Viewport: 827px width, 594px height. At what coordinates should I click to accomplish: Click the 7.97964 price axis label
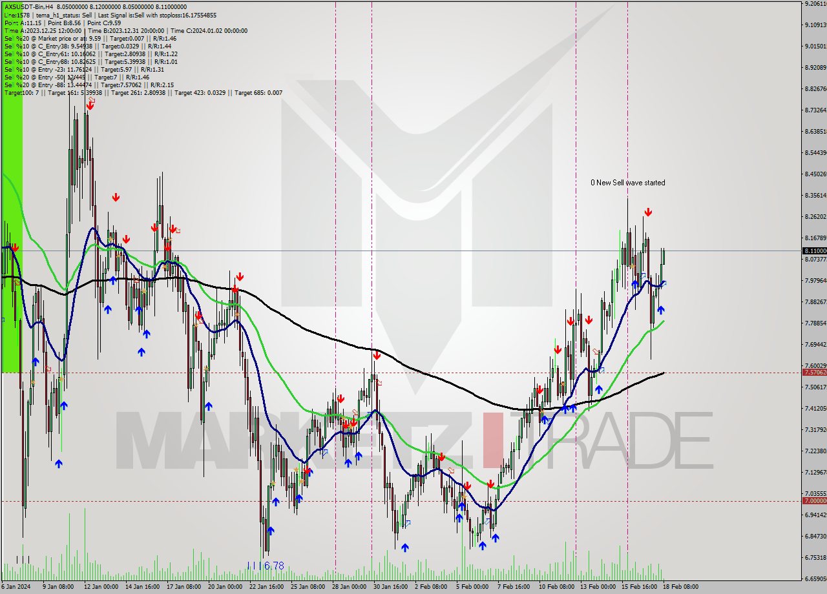(815, 280)
